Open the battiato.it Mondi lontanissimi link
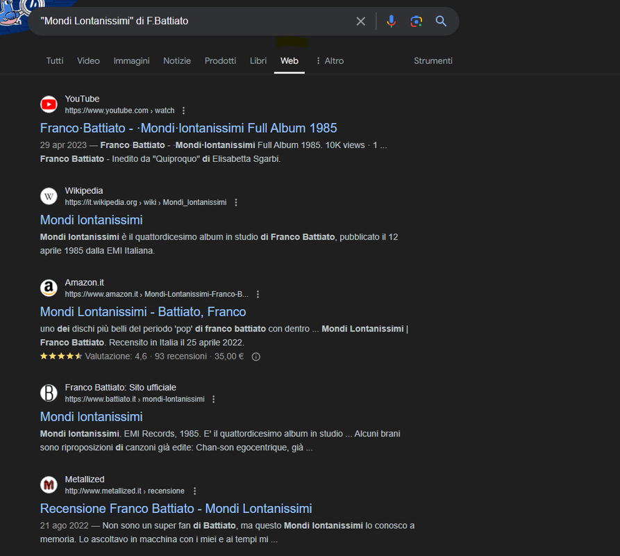The height and width of the screenshot is (556, 620). (x=92, y=417)
